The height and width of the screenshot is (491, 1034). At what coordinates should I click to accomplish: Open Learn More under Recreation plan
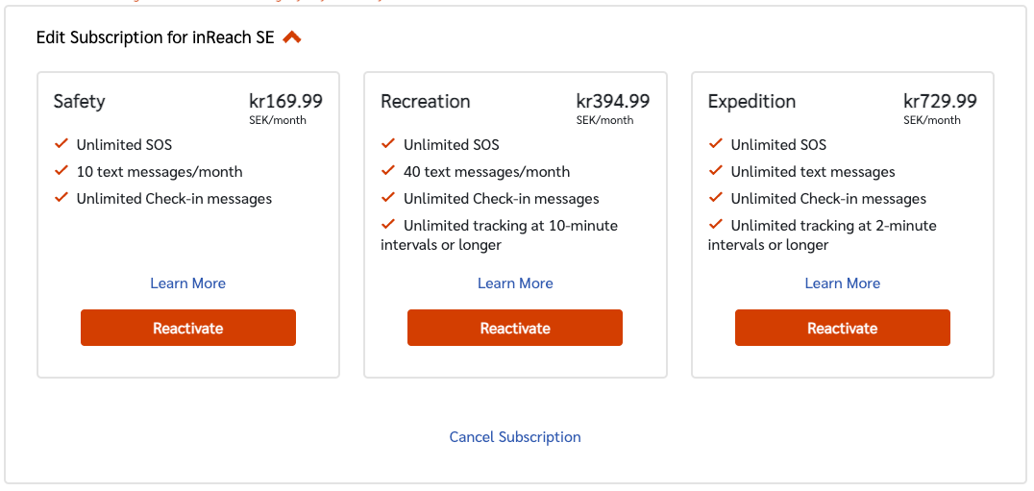(x=515, y=283)
